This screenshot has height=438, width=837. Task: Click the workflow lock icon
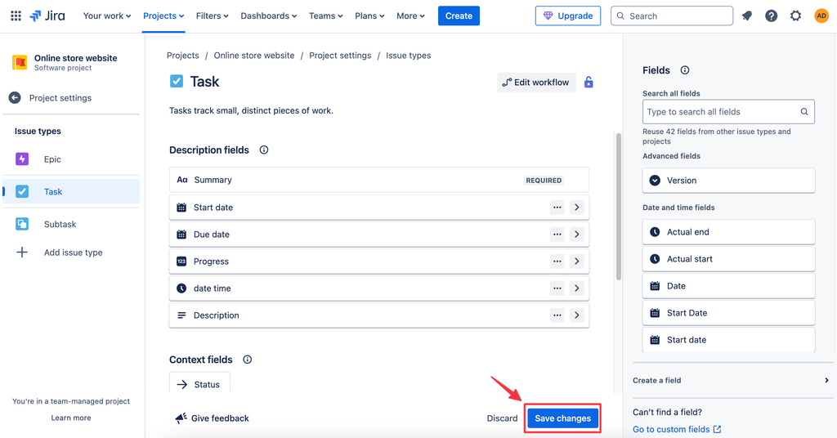589,83
